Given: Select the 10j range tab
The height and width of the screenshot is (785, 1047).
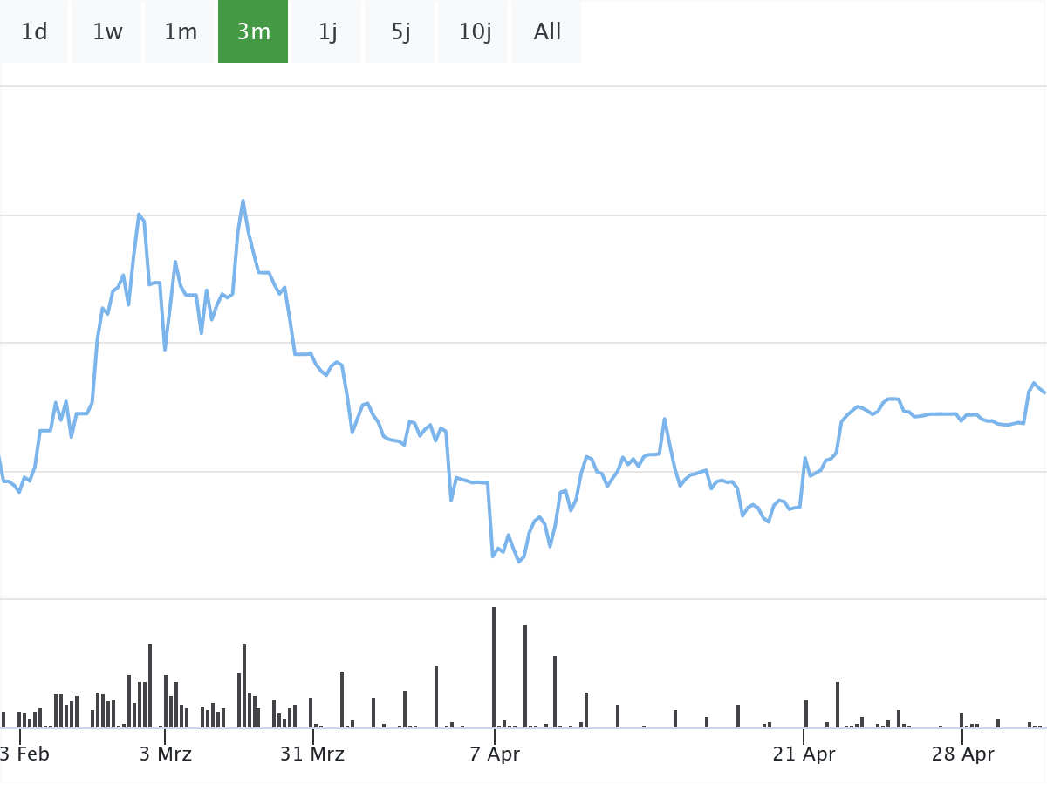Looking at the screenshot, I should click(475, 32).
